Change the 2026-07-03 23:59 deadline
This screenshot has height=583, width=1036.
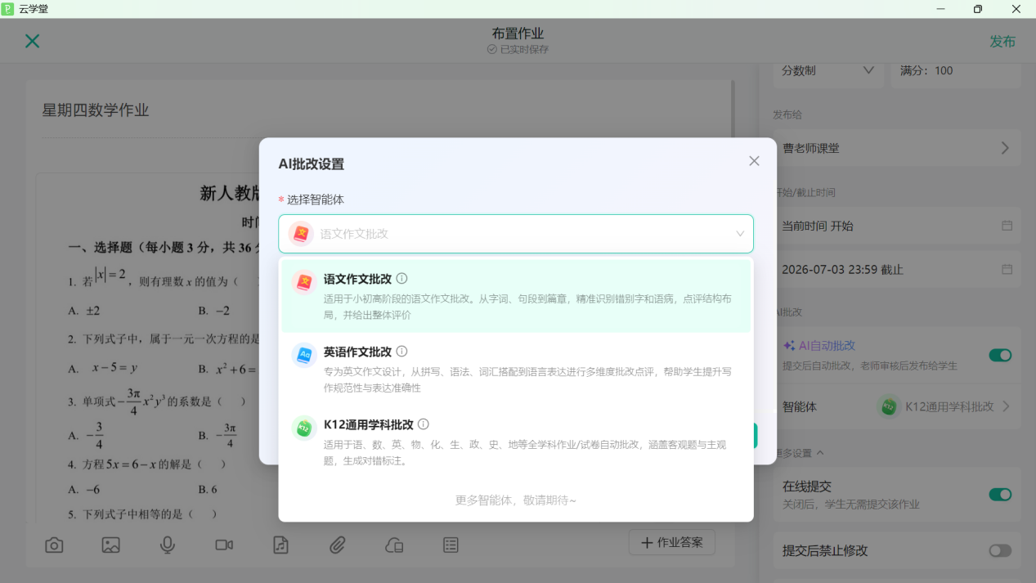point(897,269)
